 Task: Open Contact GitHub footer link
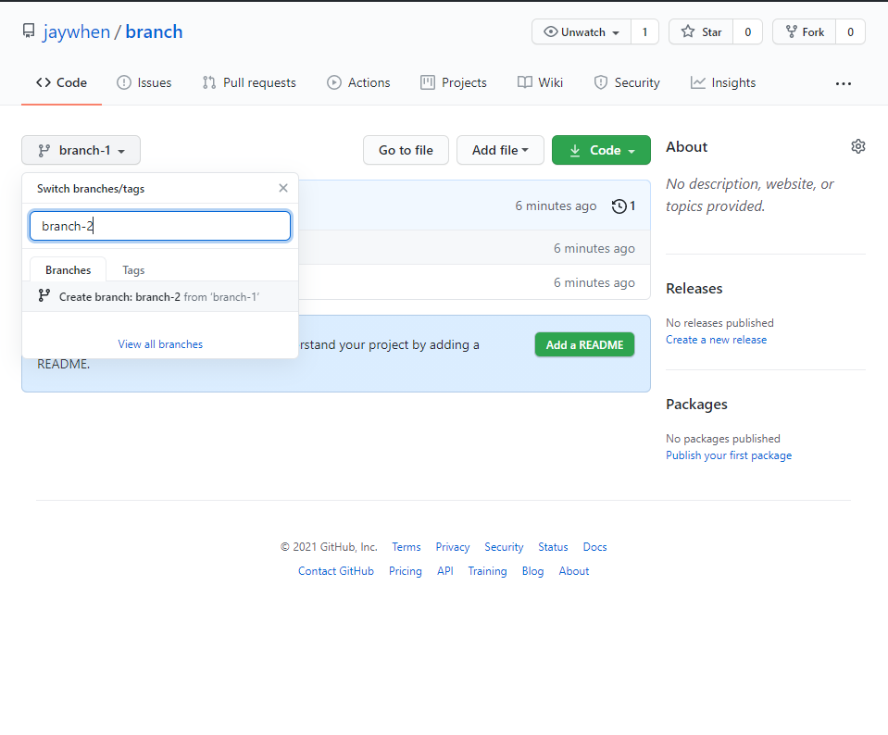coord(336,571)
